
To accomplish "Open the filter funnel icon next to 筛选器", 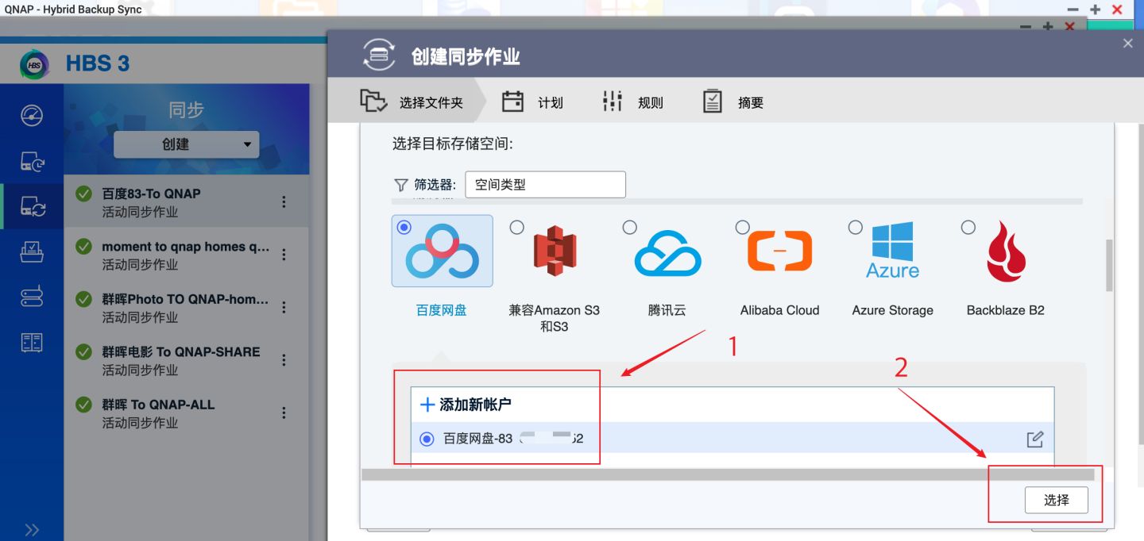I will pos(400,184).
